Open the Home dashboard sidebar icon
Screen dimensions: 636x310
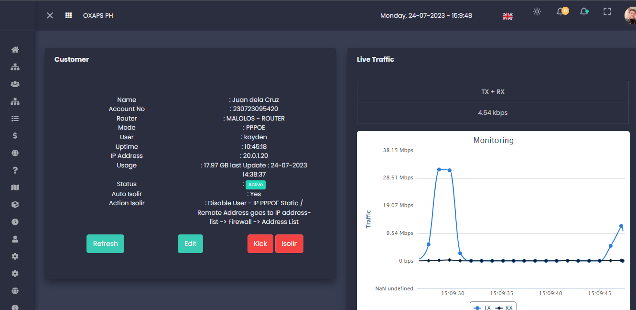coord(15,50)
